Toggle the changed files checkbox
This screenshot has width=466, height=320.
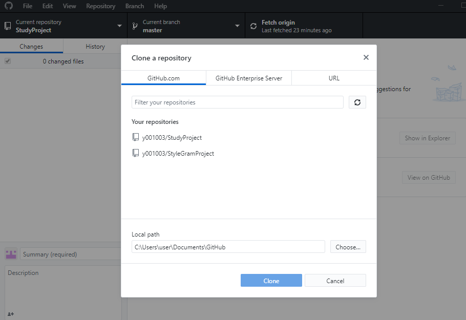click(x=8, y=61)
